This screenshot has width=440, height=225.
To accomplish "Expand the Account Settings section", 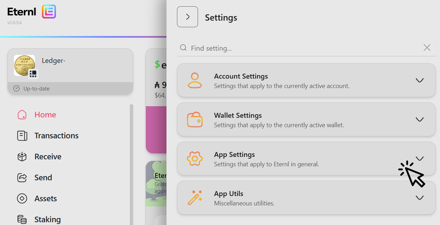I will pyautogui.click(x=419, y=80).
